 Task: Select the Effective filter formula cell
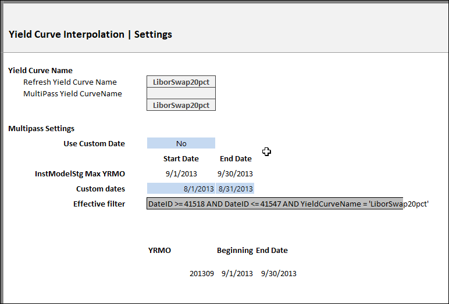pos(275,204)
